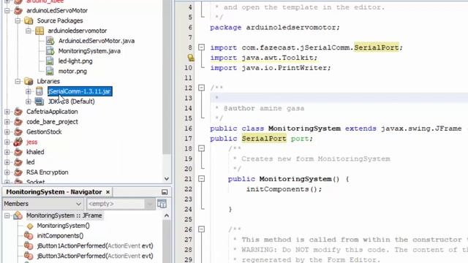The image size is (468, 263).
Task: Expand the khaled project node
Action: [7, 152]
